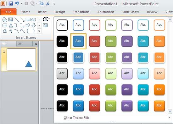Undo the last action
The image size is (173, 124).
point(17,3)
